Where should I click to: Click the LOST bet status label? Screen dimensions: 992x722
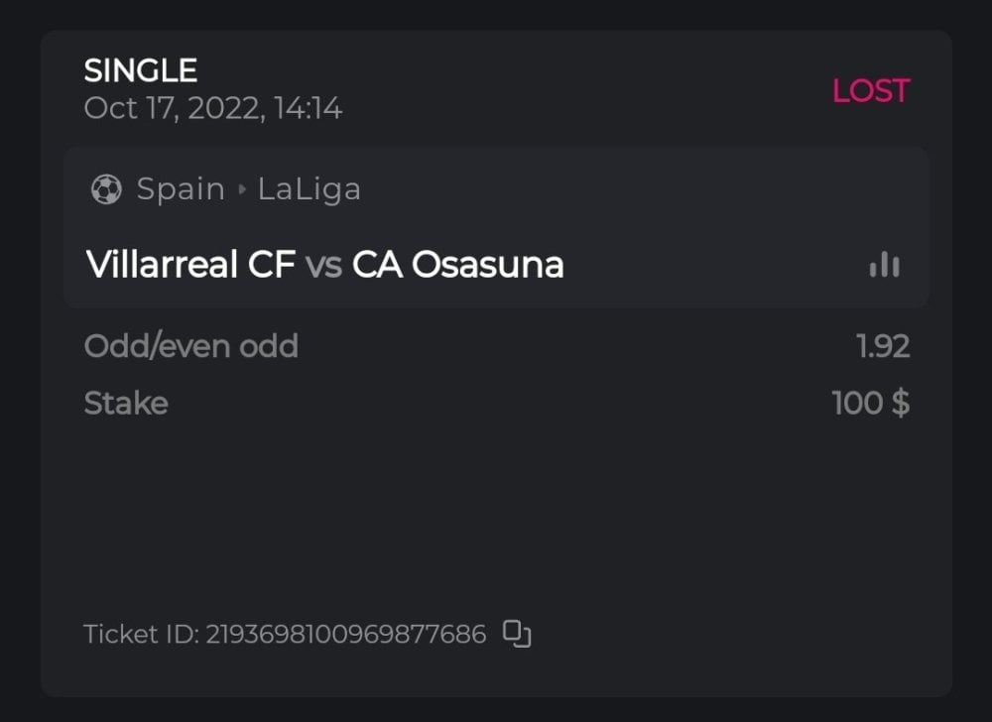point(870,91)
